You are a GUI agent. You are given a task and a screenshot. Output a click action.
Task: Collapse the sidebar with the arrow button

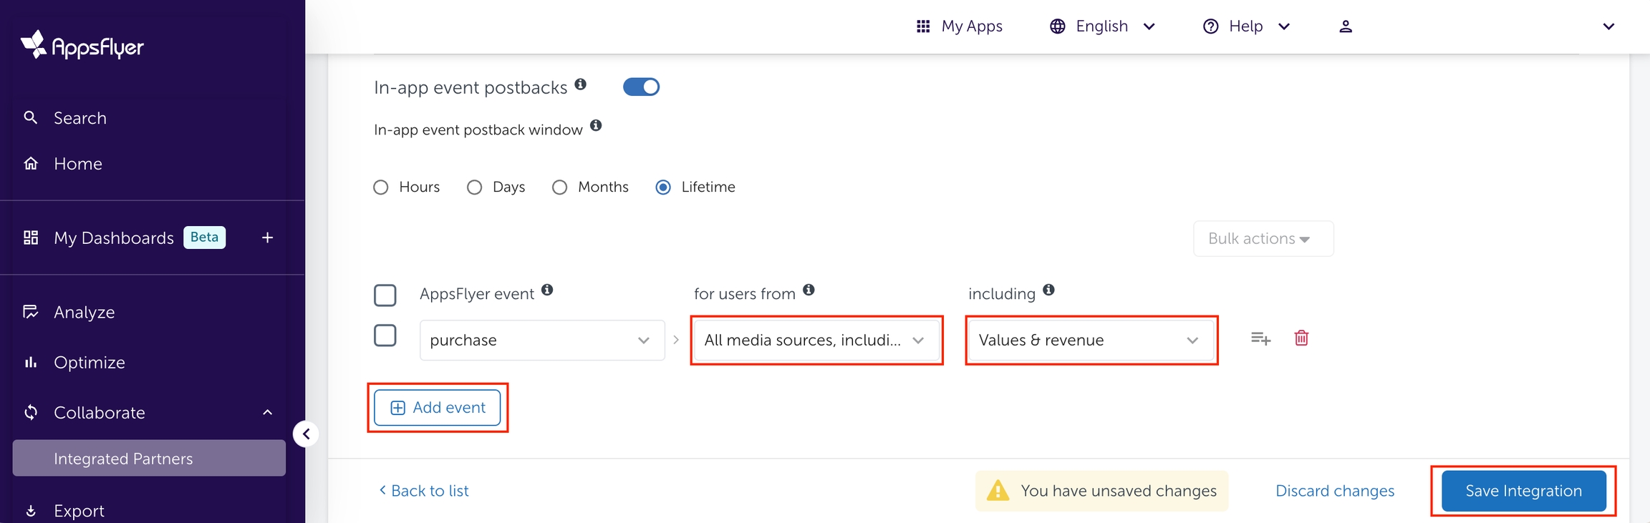(x=306, y=434)
